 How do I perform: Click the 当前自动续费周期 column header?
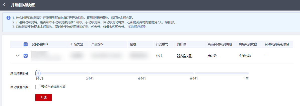(x=220, y=44)
